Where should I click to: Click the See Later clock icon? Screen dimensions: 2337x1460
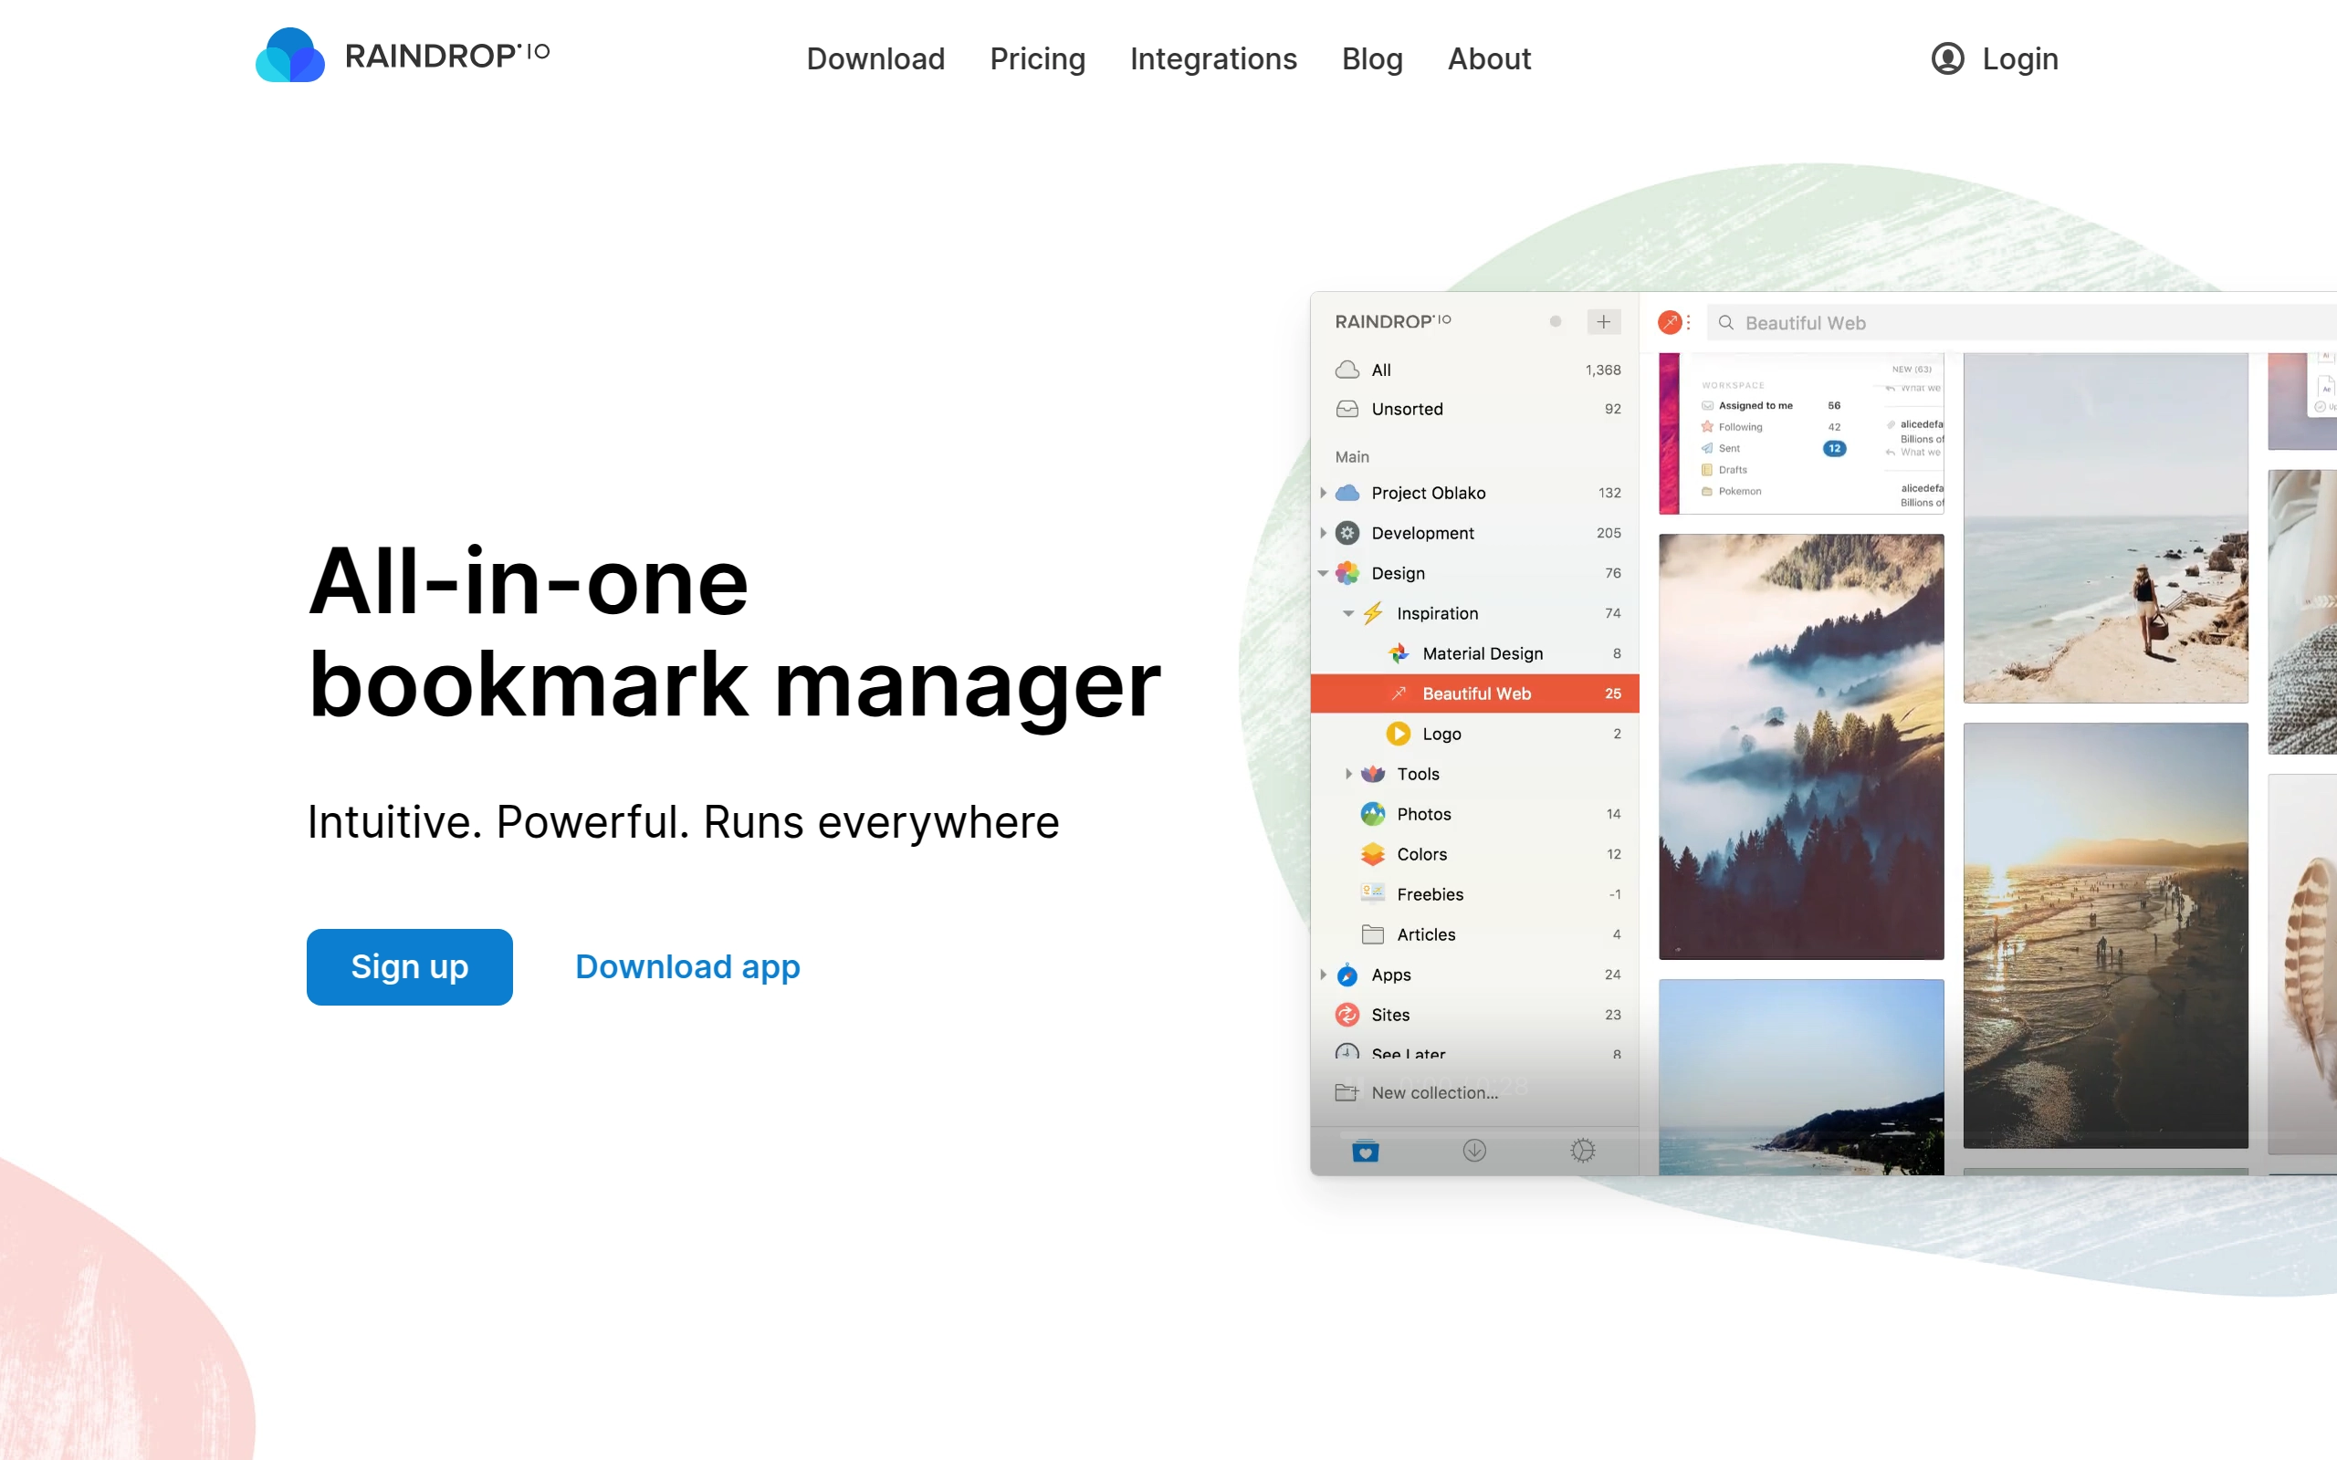coord(1347,1053)
